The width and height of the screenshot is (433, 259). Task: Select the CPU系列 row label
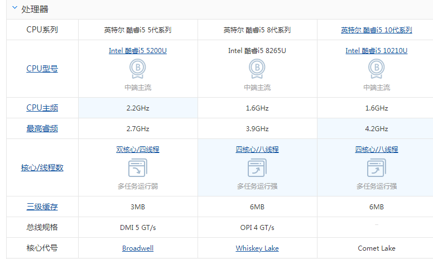(42, 30)
